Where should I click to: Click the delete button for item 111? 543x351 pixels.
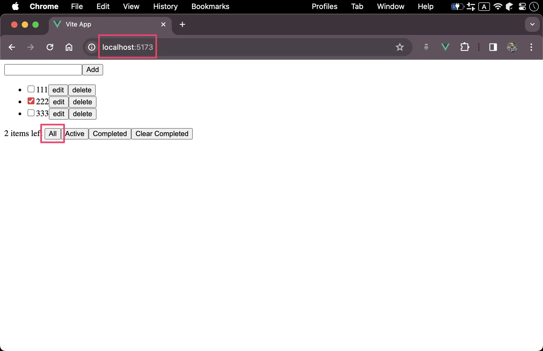(81, 90)
